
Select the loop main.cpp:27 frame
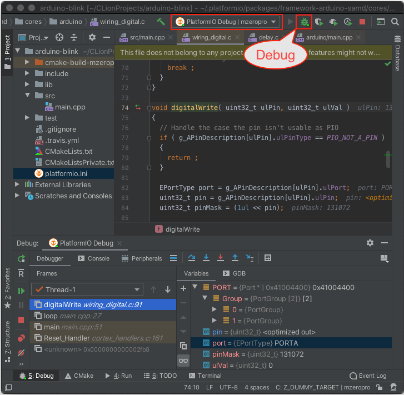point(103,316)
